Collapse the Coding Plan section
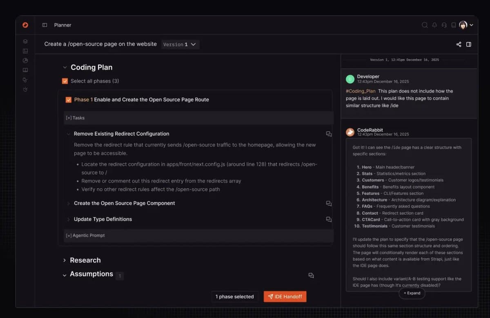The width and height of the screenshot is (490, 318). pyautogui.click(x=65, y=67)
